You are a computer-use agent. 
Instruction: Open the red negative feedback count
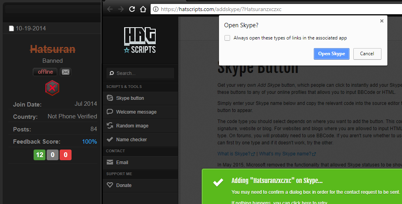pyautogui.click(x=66, y=155)
